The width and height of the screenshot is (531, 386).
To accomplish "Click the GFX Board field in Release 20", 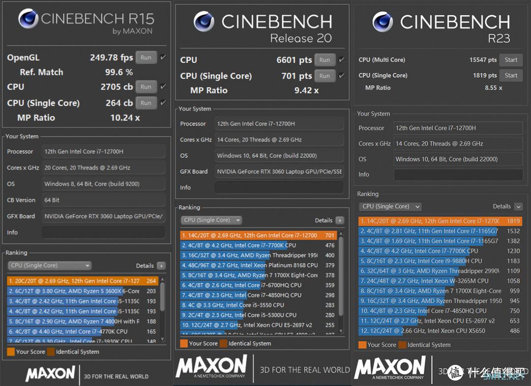I will 279,171.
